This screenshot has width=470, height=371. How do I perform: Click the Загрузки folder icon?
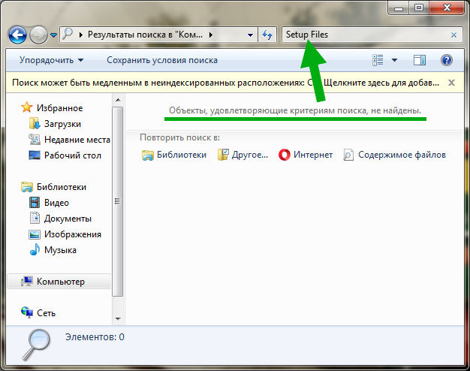[35, 124]
